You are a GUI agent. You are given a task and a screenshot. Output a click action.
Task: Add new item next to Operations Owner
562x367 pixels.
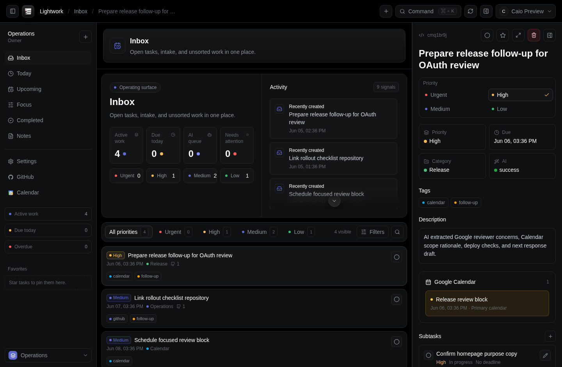[85, 37]
